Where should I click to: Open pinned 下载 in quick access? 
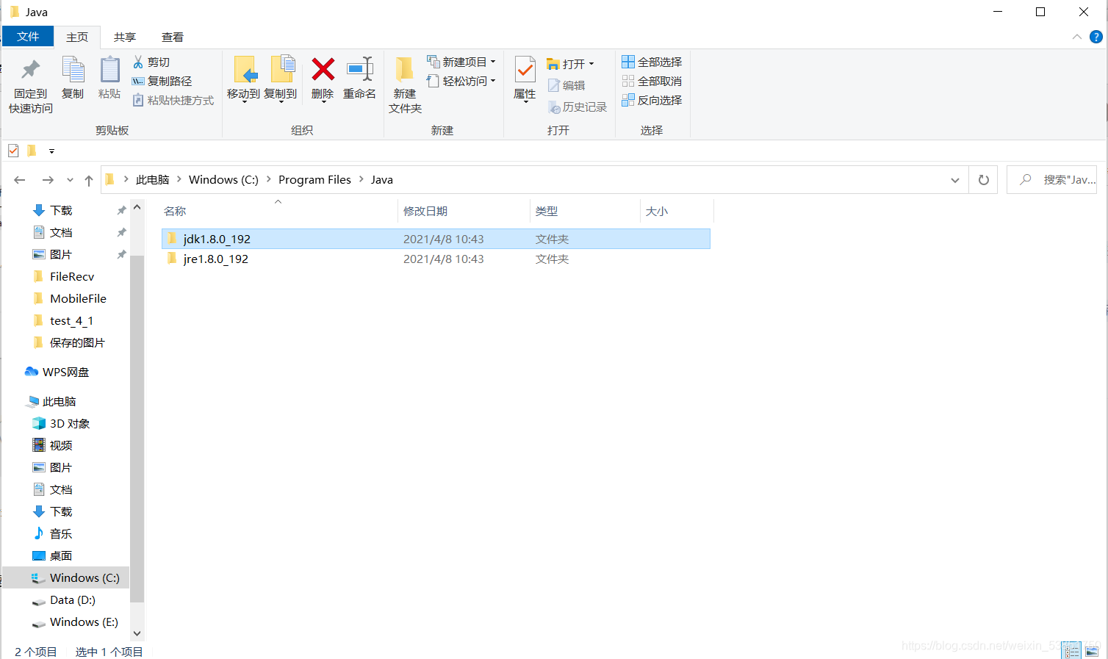[61, 211]
